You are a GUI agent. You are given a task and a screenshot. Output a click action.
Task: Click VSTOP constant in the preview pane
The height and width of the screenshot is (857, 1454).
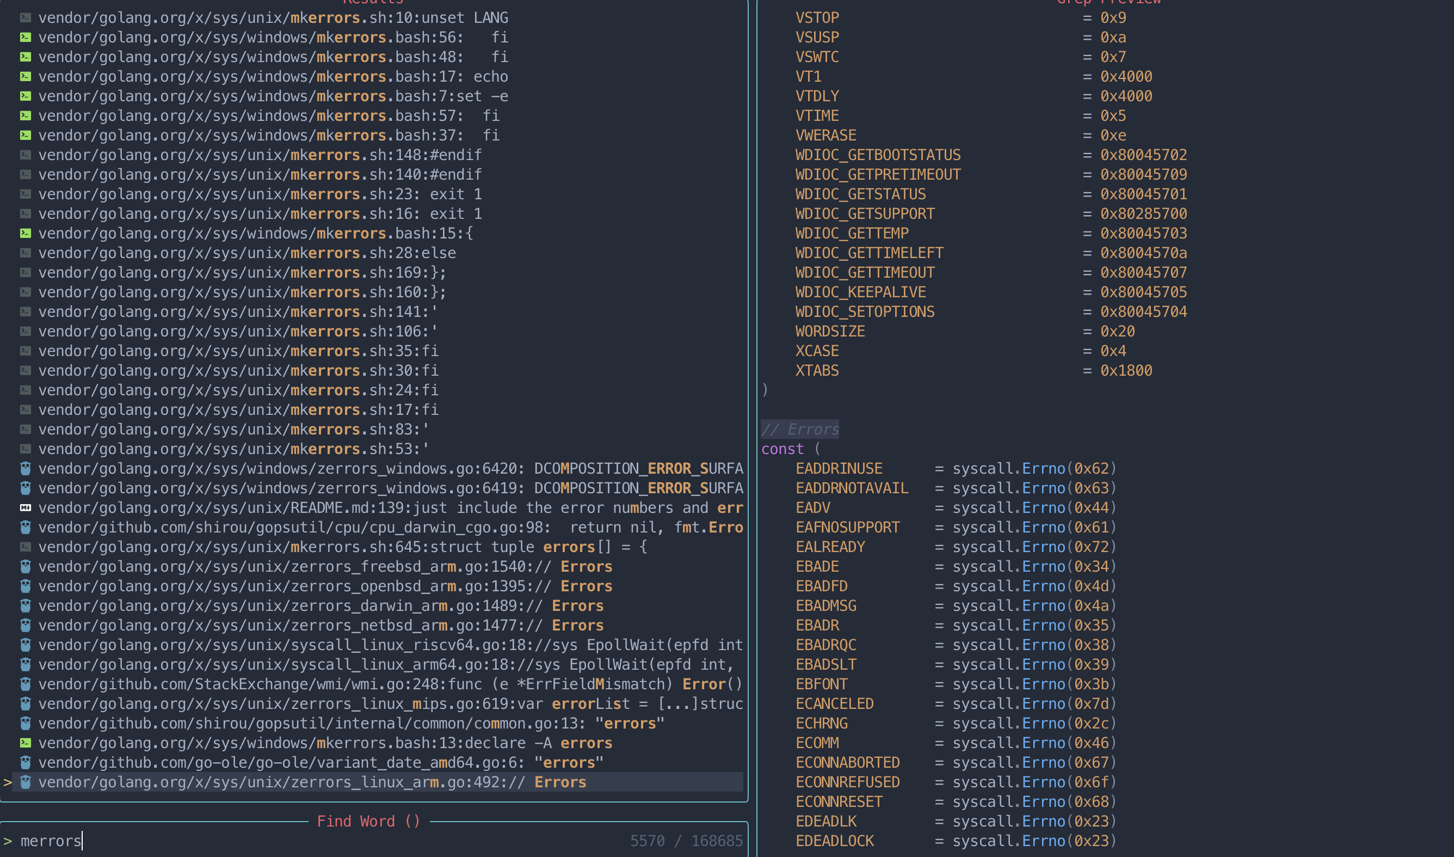click(x=817, y=18)
